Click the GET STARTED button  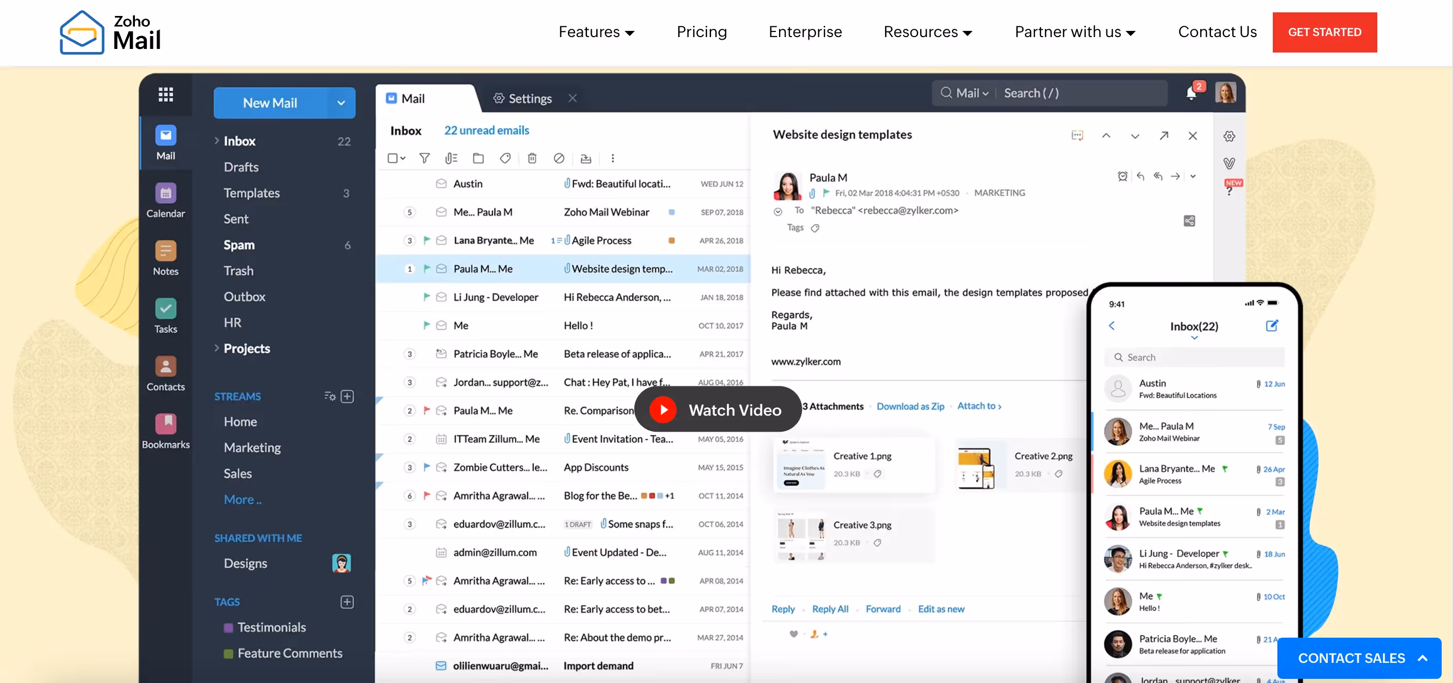[1324, 32]
